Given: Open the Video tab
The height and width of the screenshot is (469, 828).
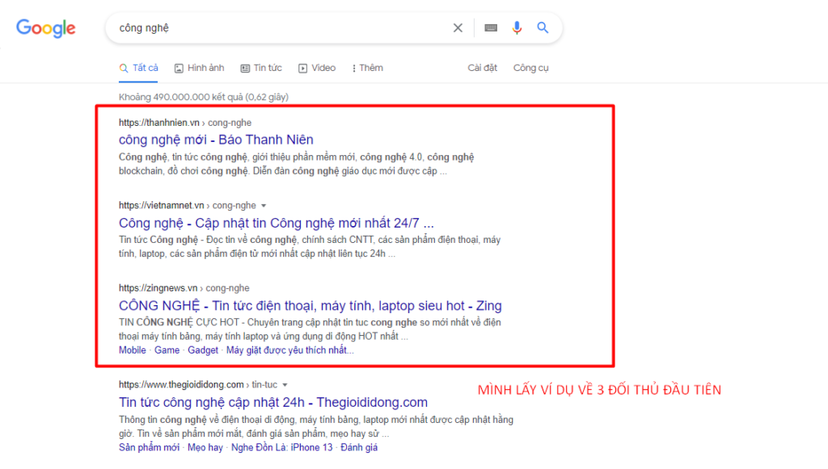Looking at the screenshot, I should tap(317, 68).
